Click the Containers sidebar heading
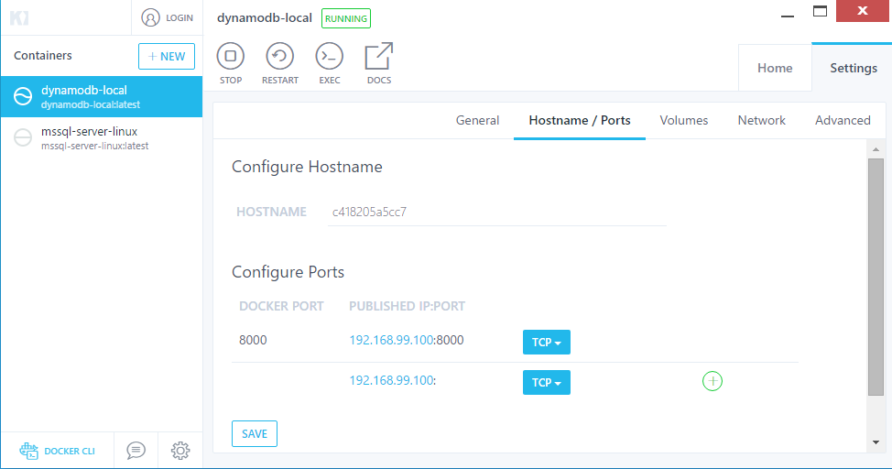 pyautogui.click(x=43, y=55)
